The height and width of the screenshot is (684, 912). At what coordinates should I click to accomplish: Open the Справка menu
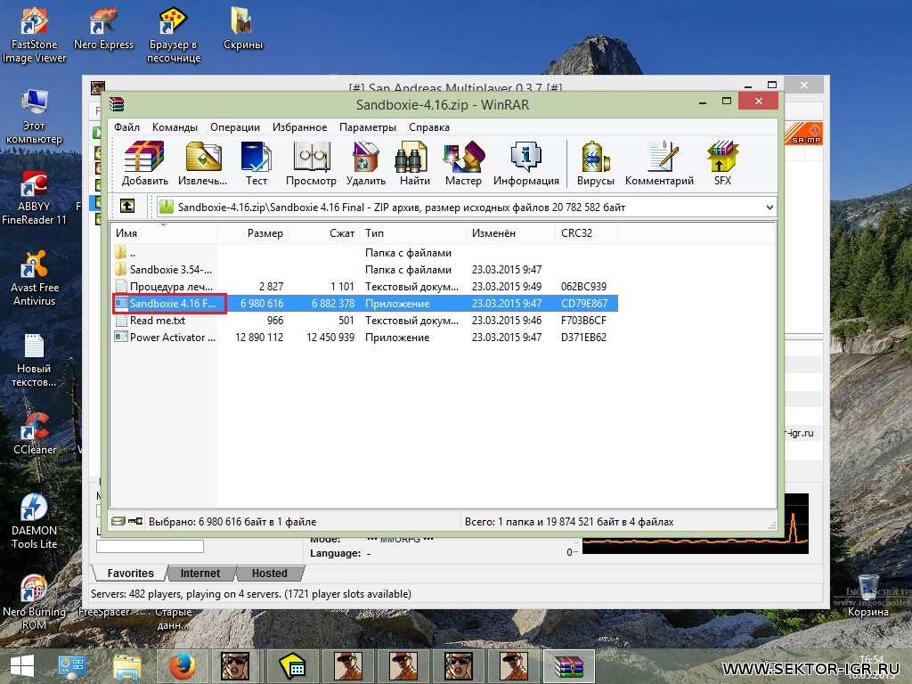[x=428, y=126]
